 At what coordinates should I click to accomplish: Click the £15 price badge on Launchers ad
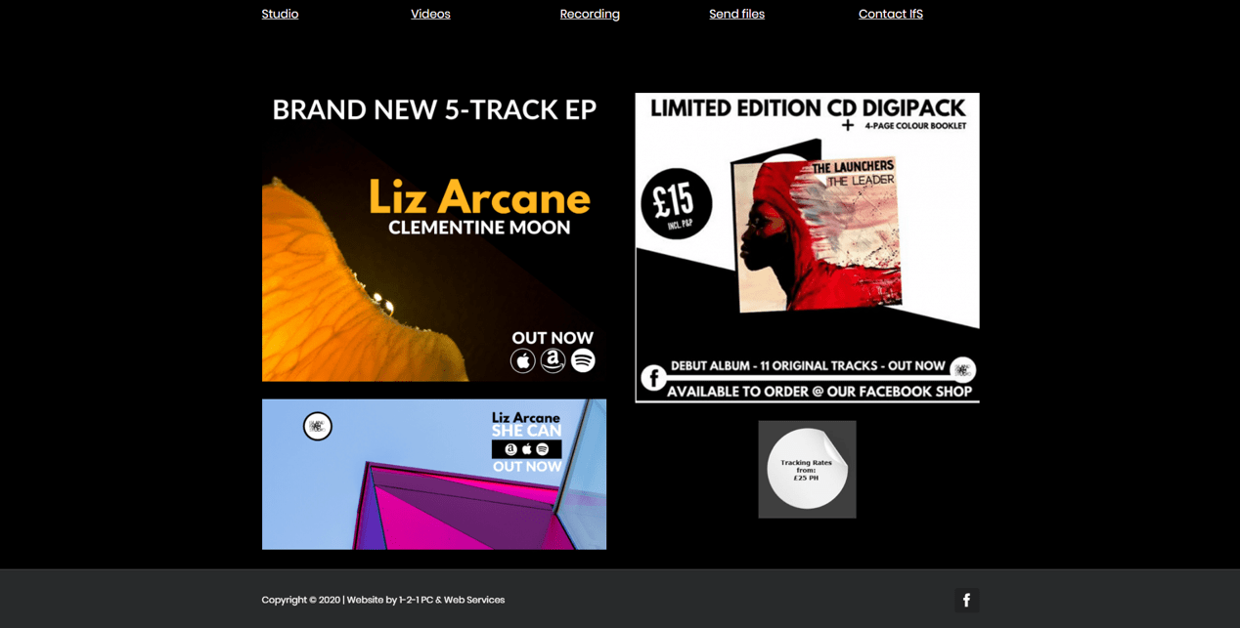[x=676, y=204]
